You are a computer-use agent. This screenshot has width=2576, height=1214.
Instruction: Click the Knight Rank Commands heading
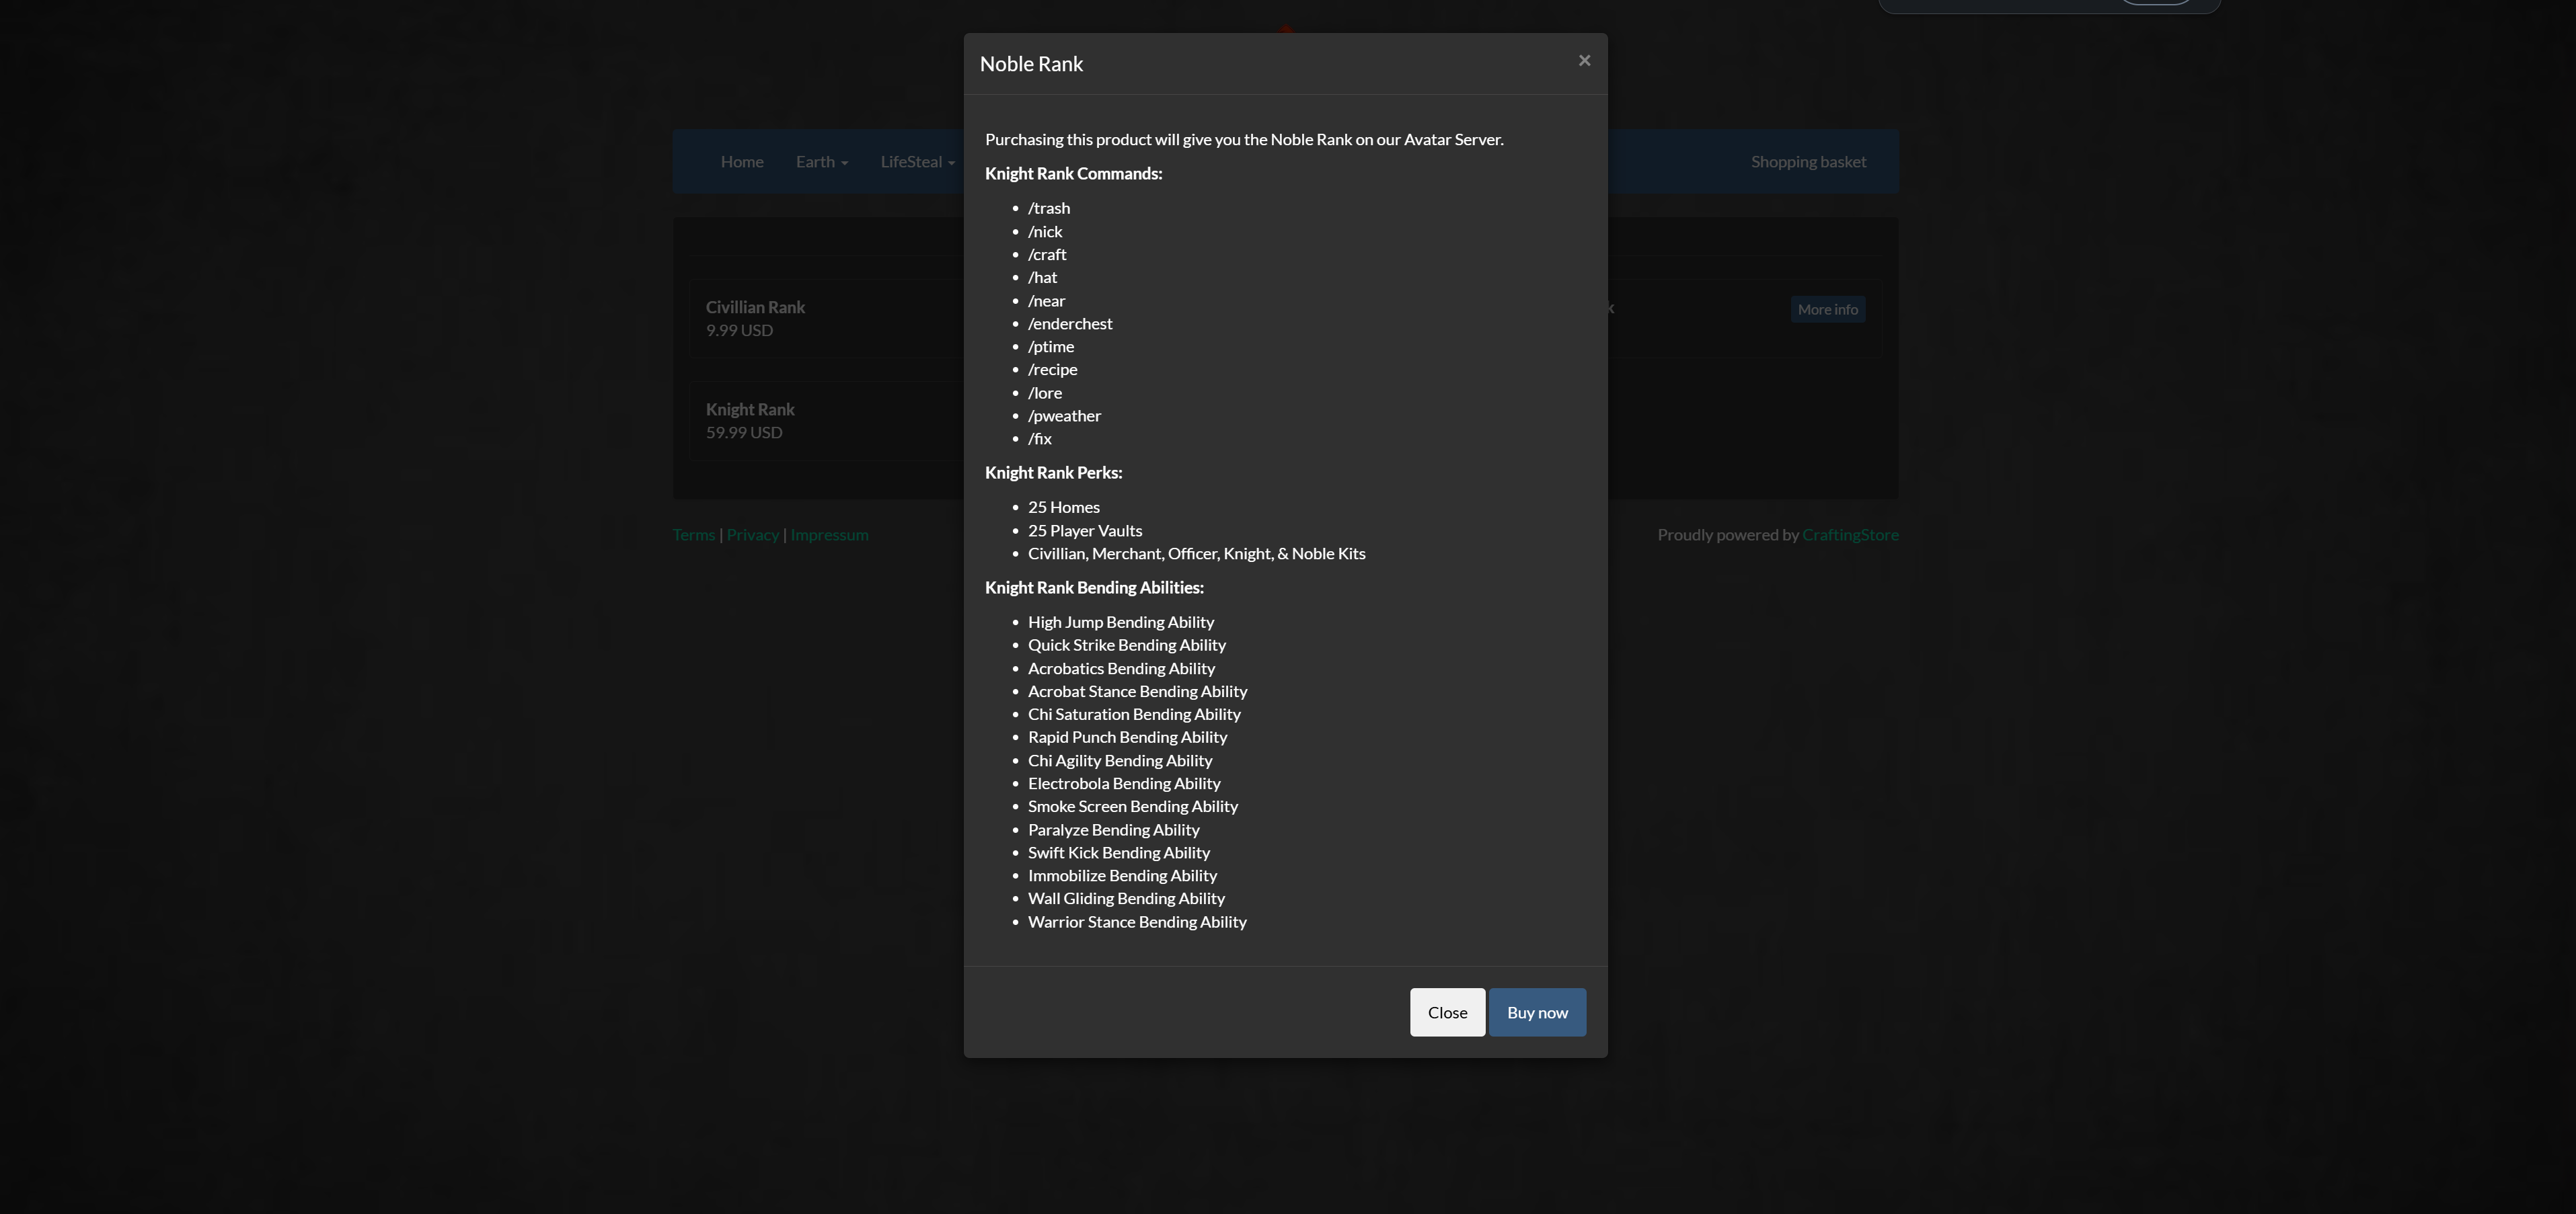coord(1073,174)
